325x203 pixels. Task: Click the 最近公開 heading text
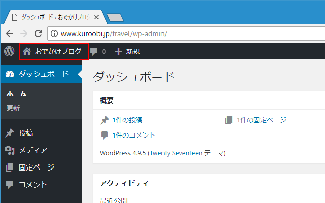point(114,200)
